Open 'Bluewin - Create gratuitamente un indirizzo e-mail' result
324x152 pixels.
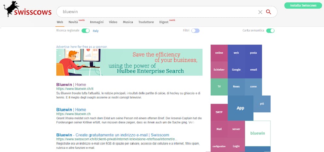click(x=112, y=135)
